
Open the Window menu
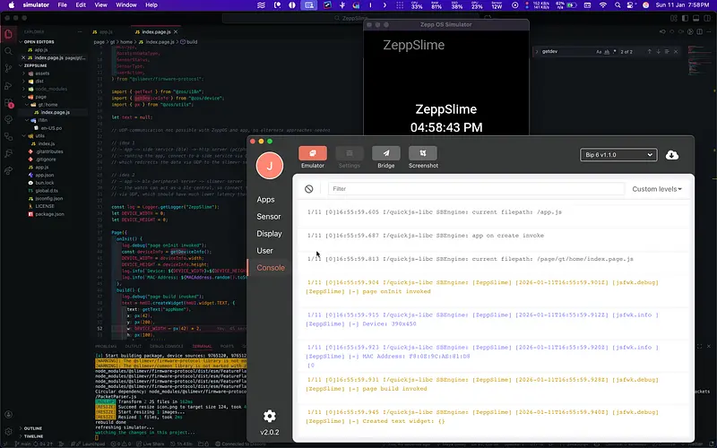tap(126, 4)
